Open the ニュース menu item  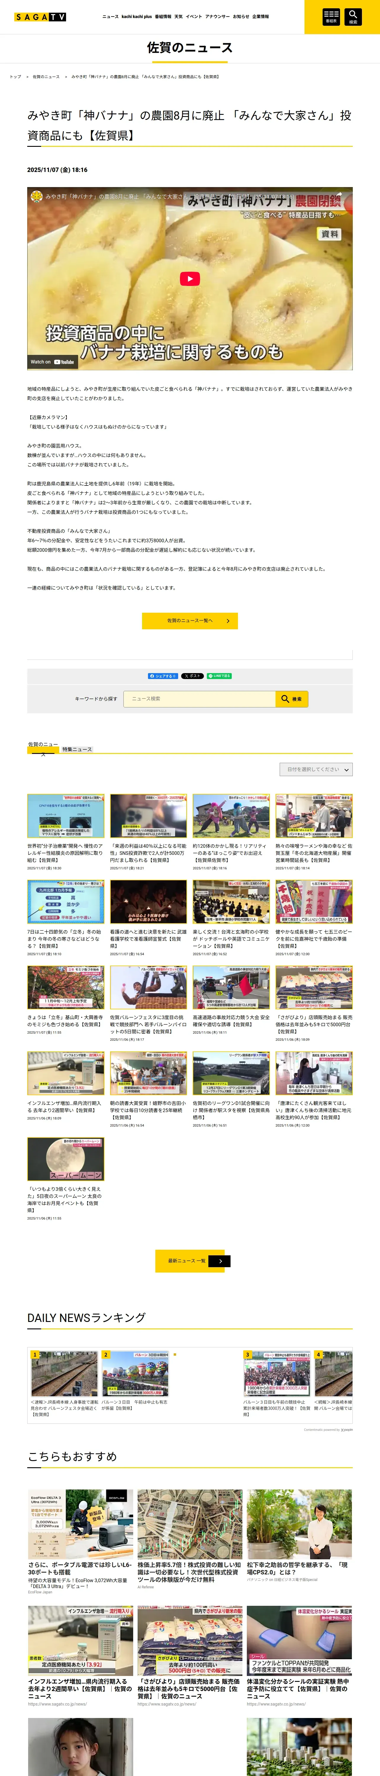click(x=110, y=17)
